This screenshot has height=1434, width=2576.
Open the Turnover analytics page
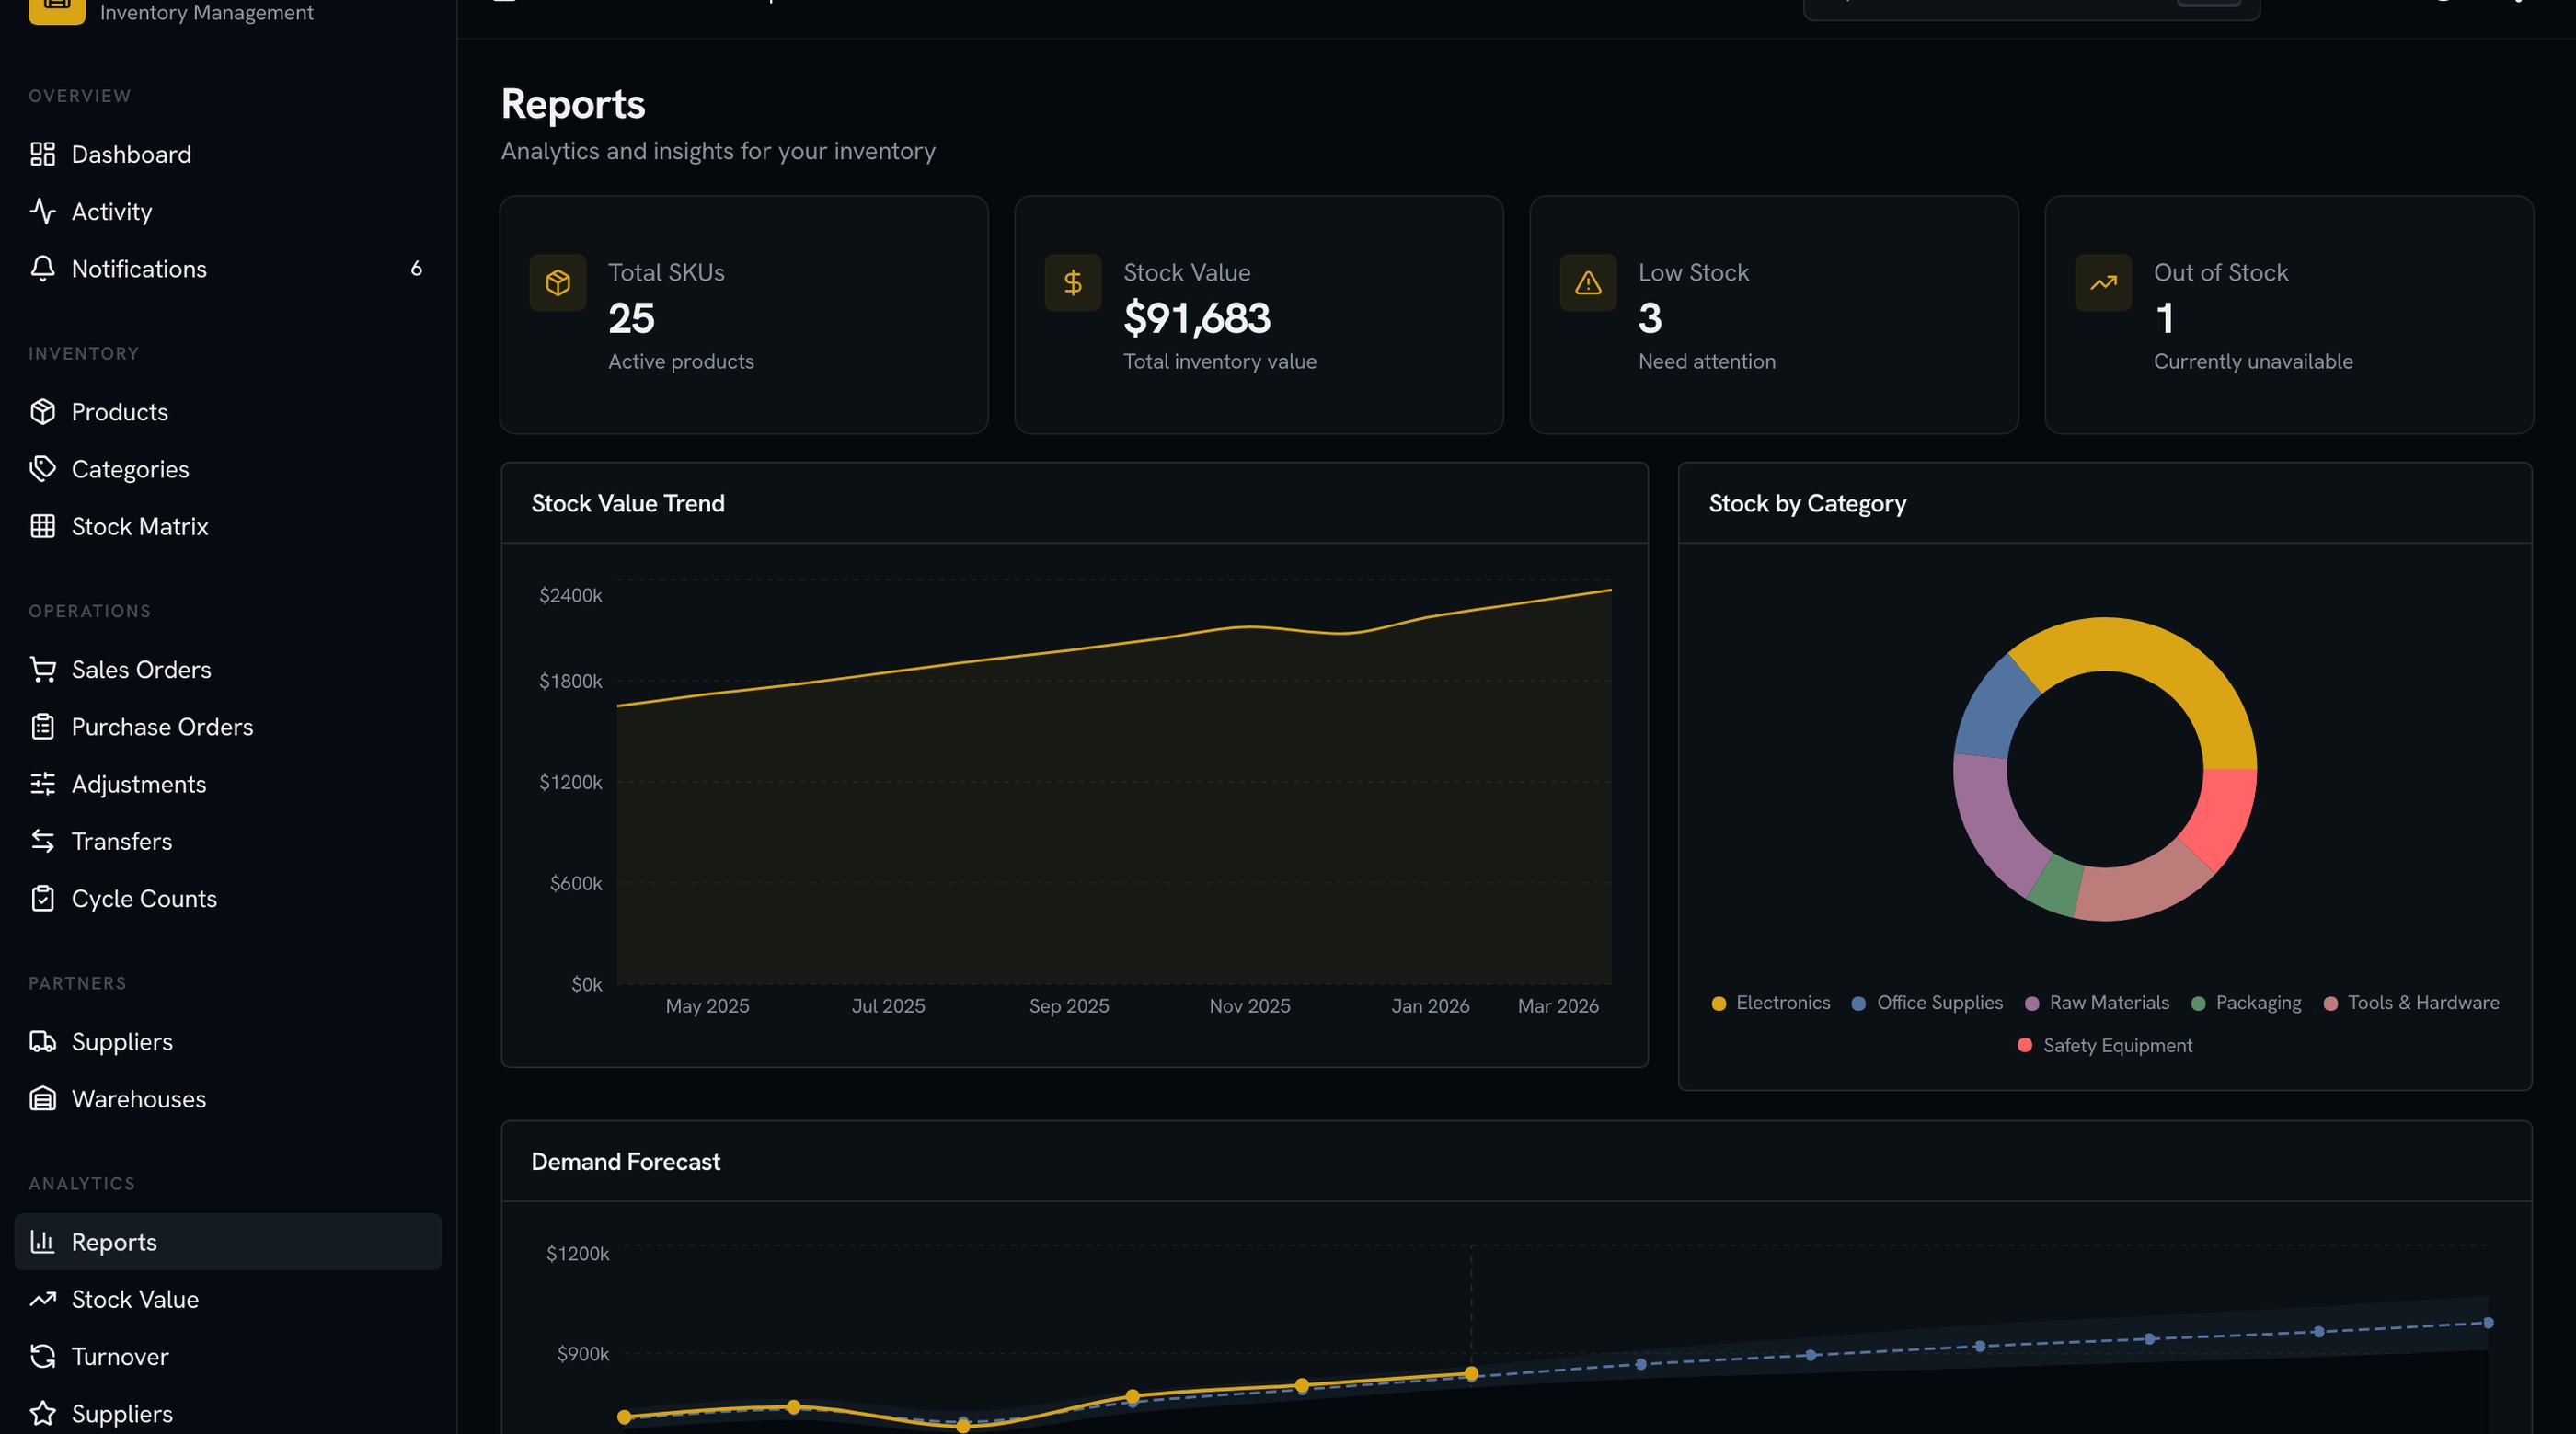[x=228, y=1356]
